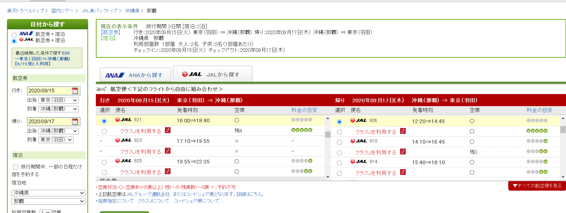Click Class J icon under return JAL 910
The height and width of the screenshot is (213, 566).
click(x=403, y=152)
